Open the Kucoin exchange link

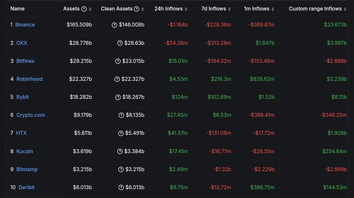(x=25, y=151)
